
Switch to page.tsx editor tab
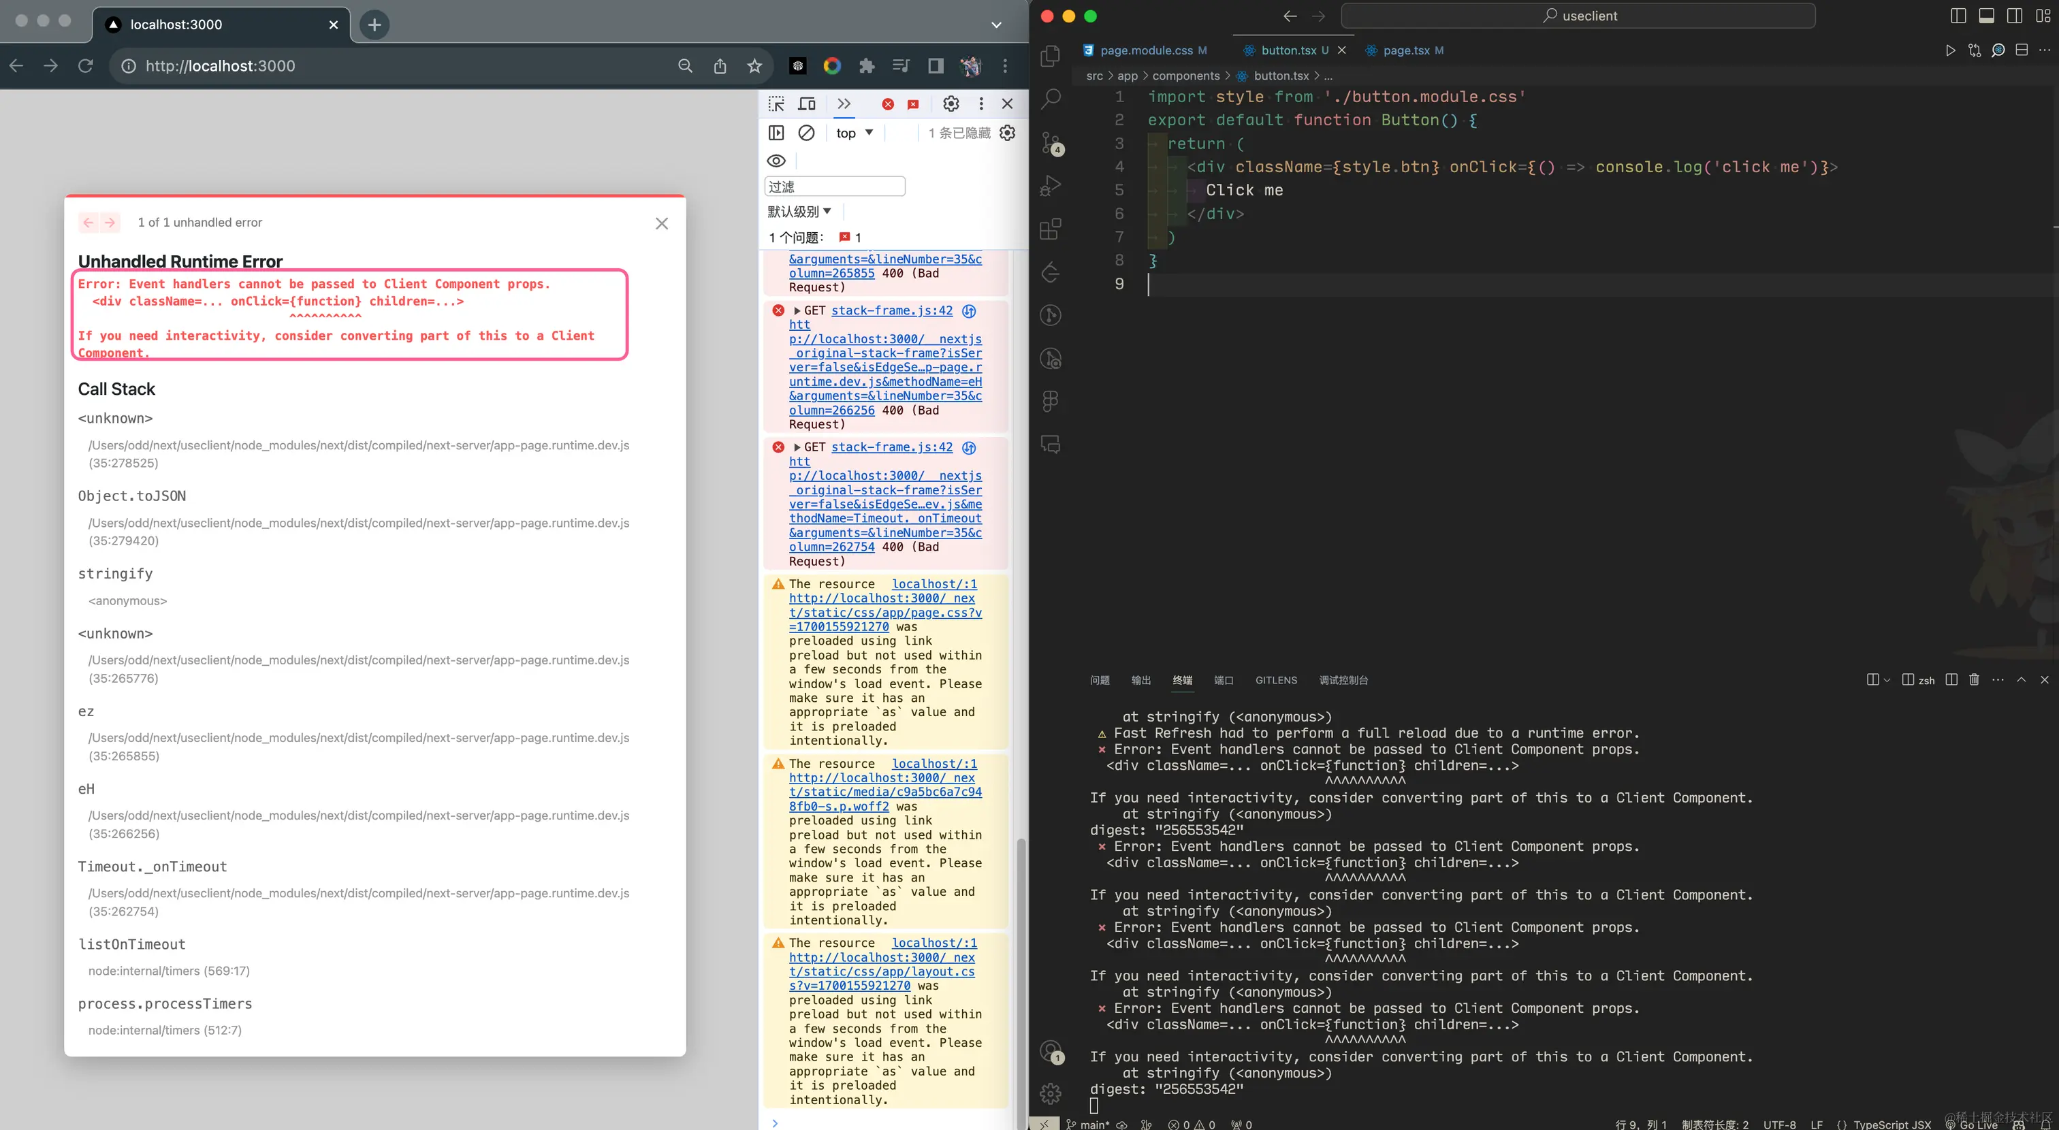click(x=1406, y=50)
